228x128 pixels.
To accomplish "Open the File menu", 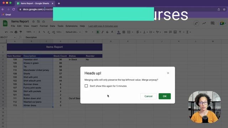I will point(13,26).
